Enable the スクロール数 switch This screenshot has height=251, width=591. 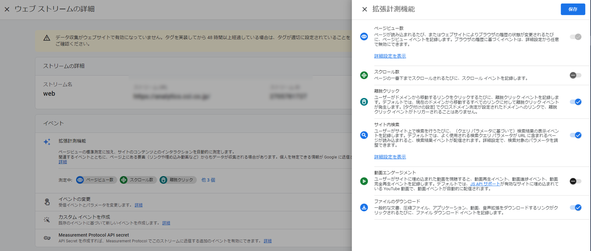[x=575, y=75]
